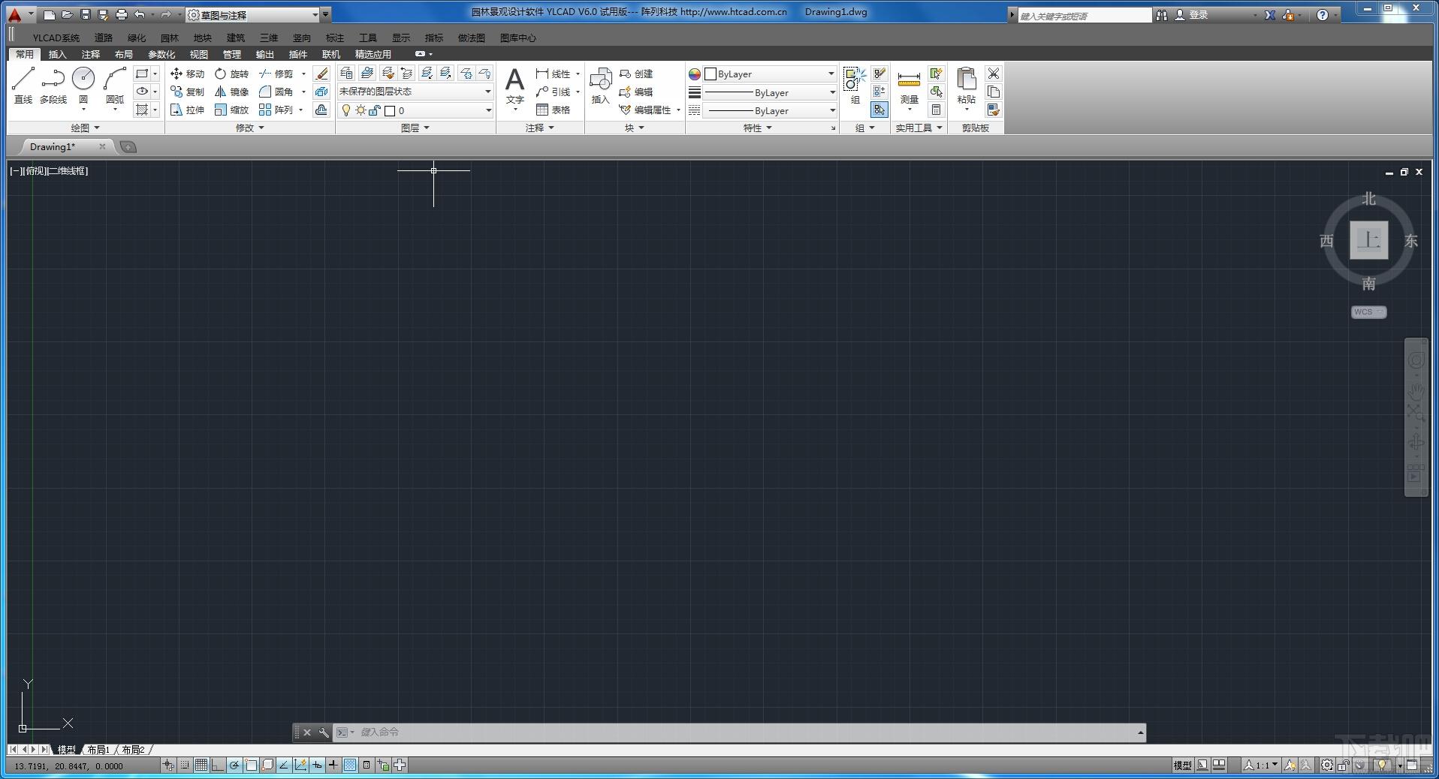Click the WCS button under the view cube
Image resolution: width=1439 pixels, height=779 pixels.
pyautogui.click(x=1368, y=312)
